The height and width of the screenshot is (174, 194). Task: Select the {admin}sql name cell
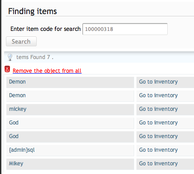pyautogui.click(x=70, y=150)
